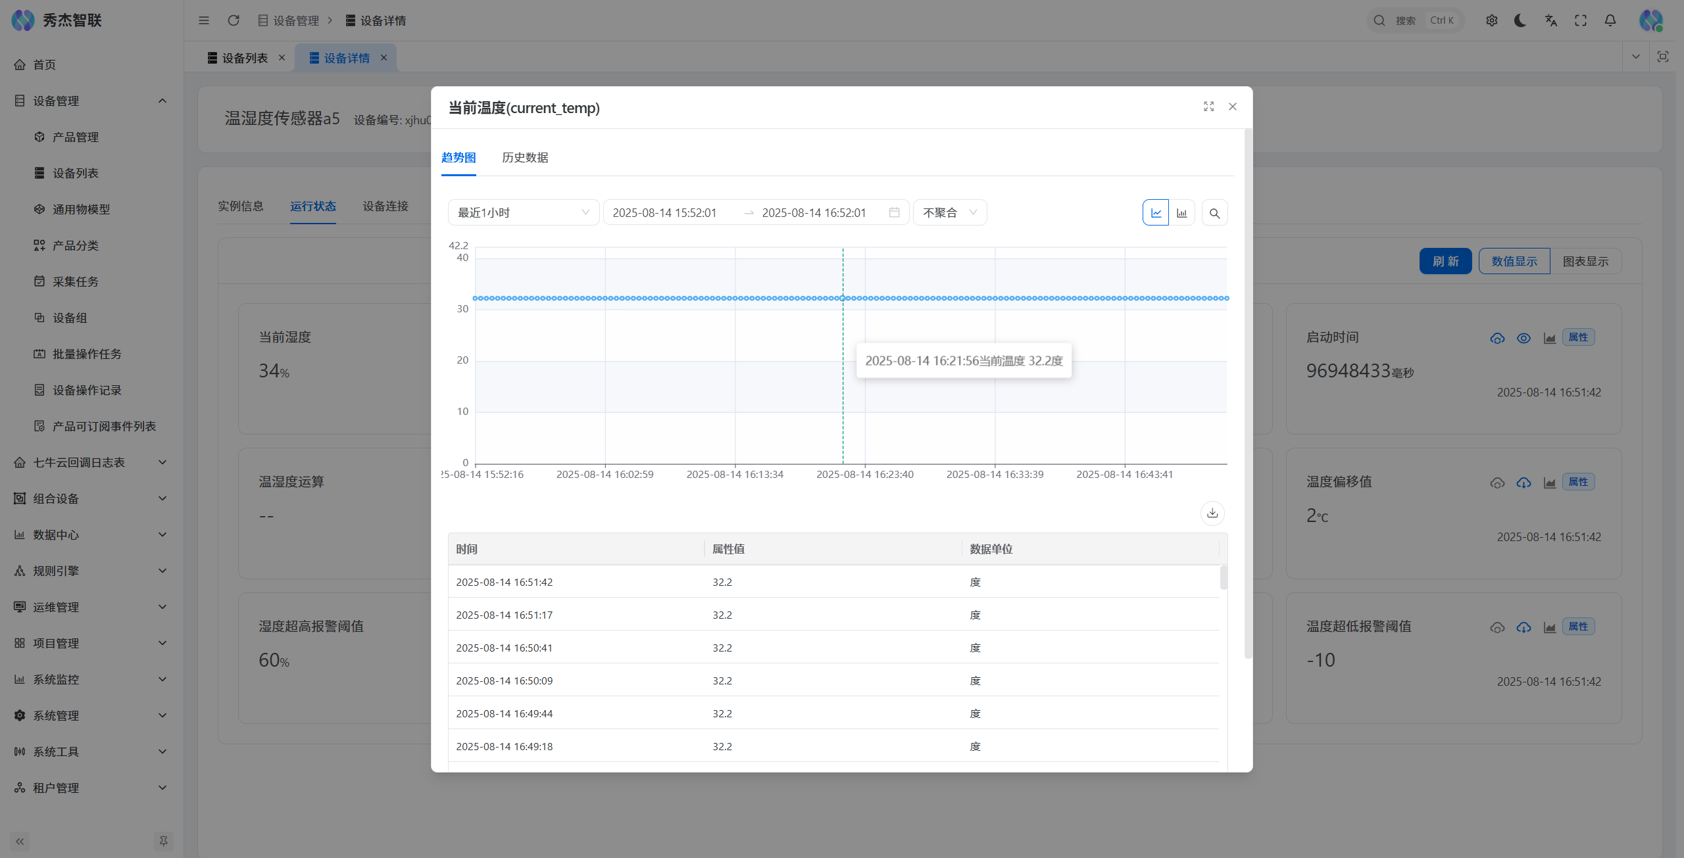
Task: Click the data table vertical scrollbar
Action: pos(1223,577)
